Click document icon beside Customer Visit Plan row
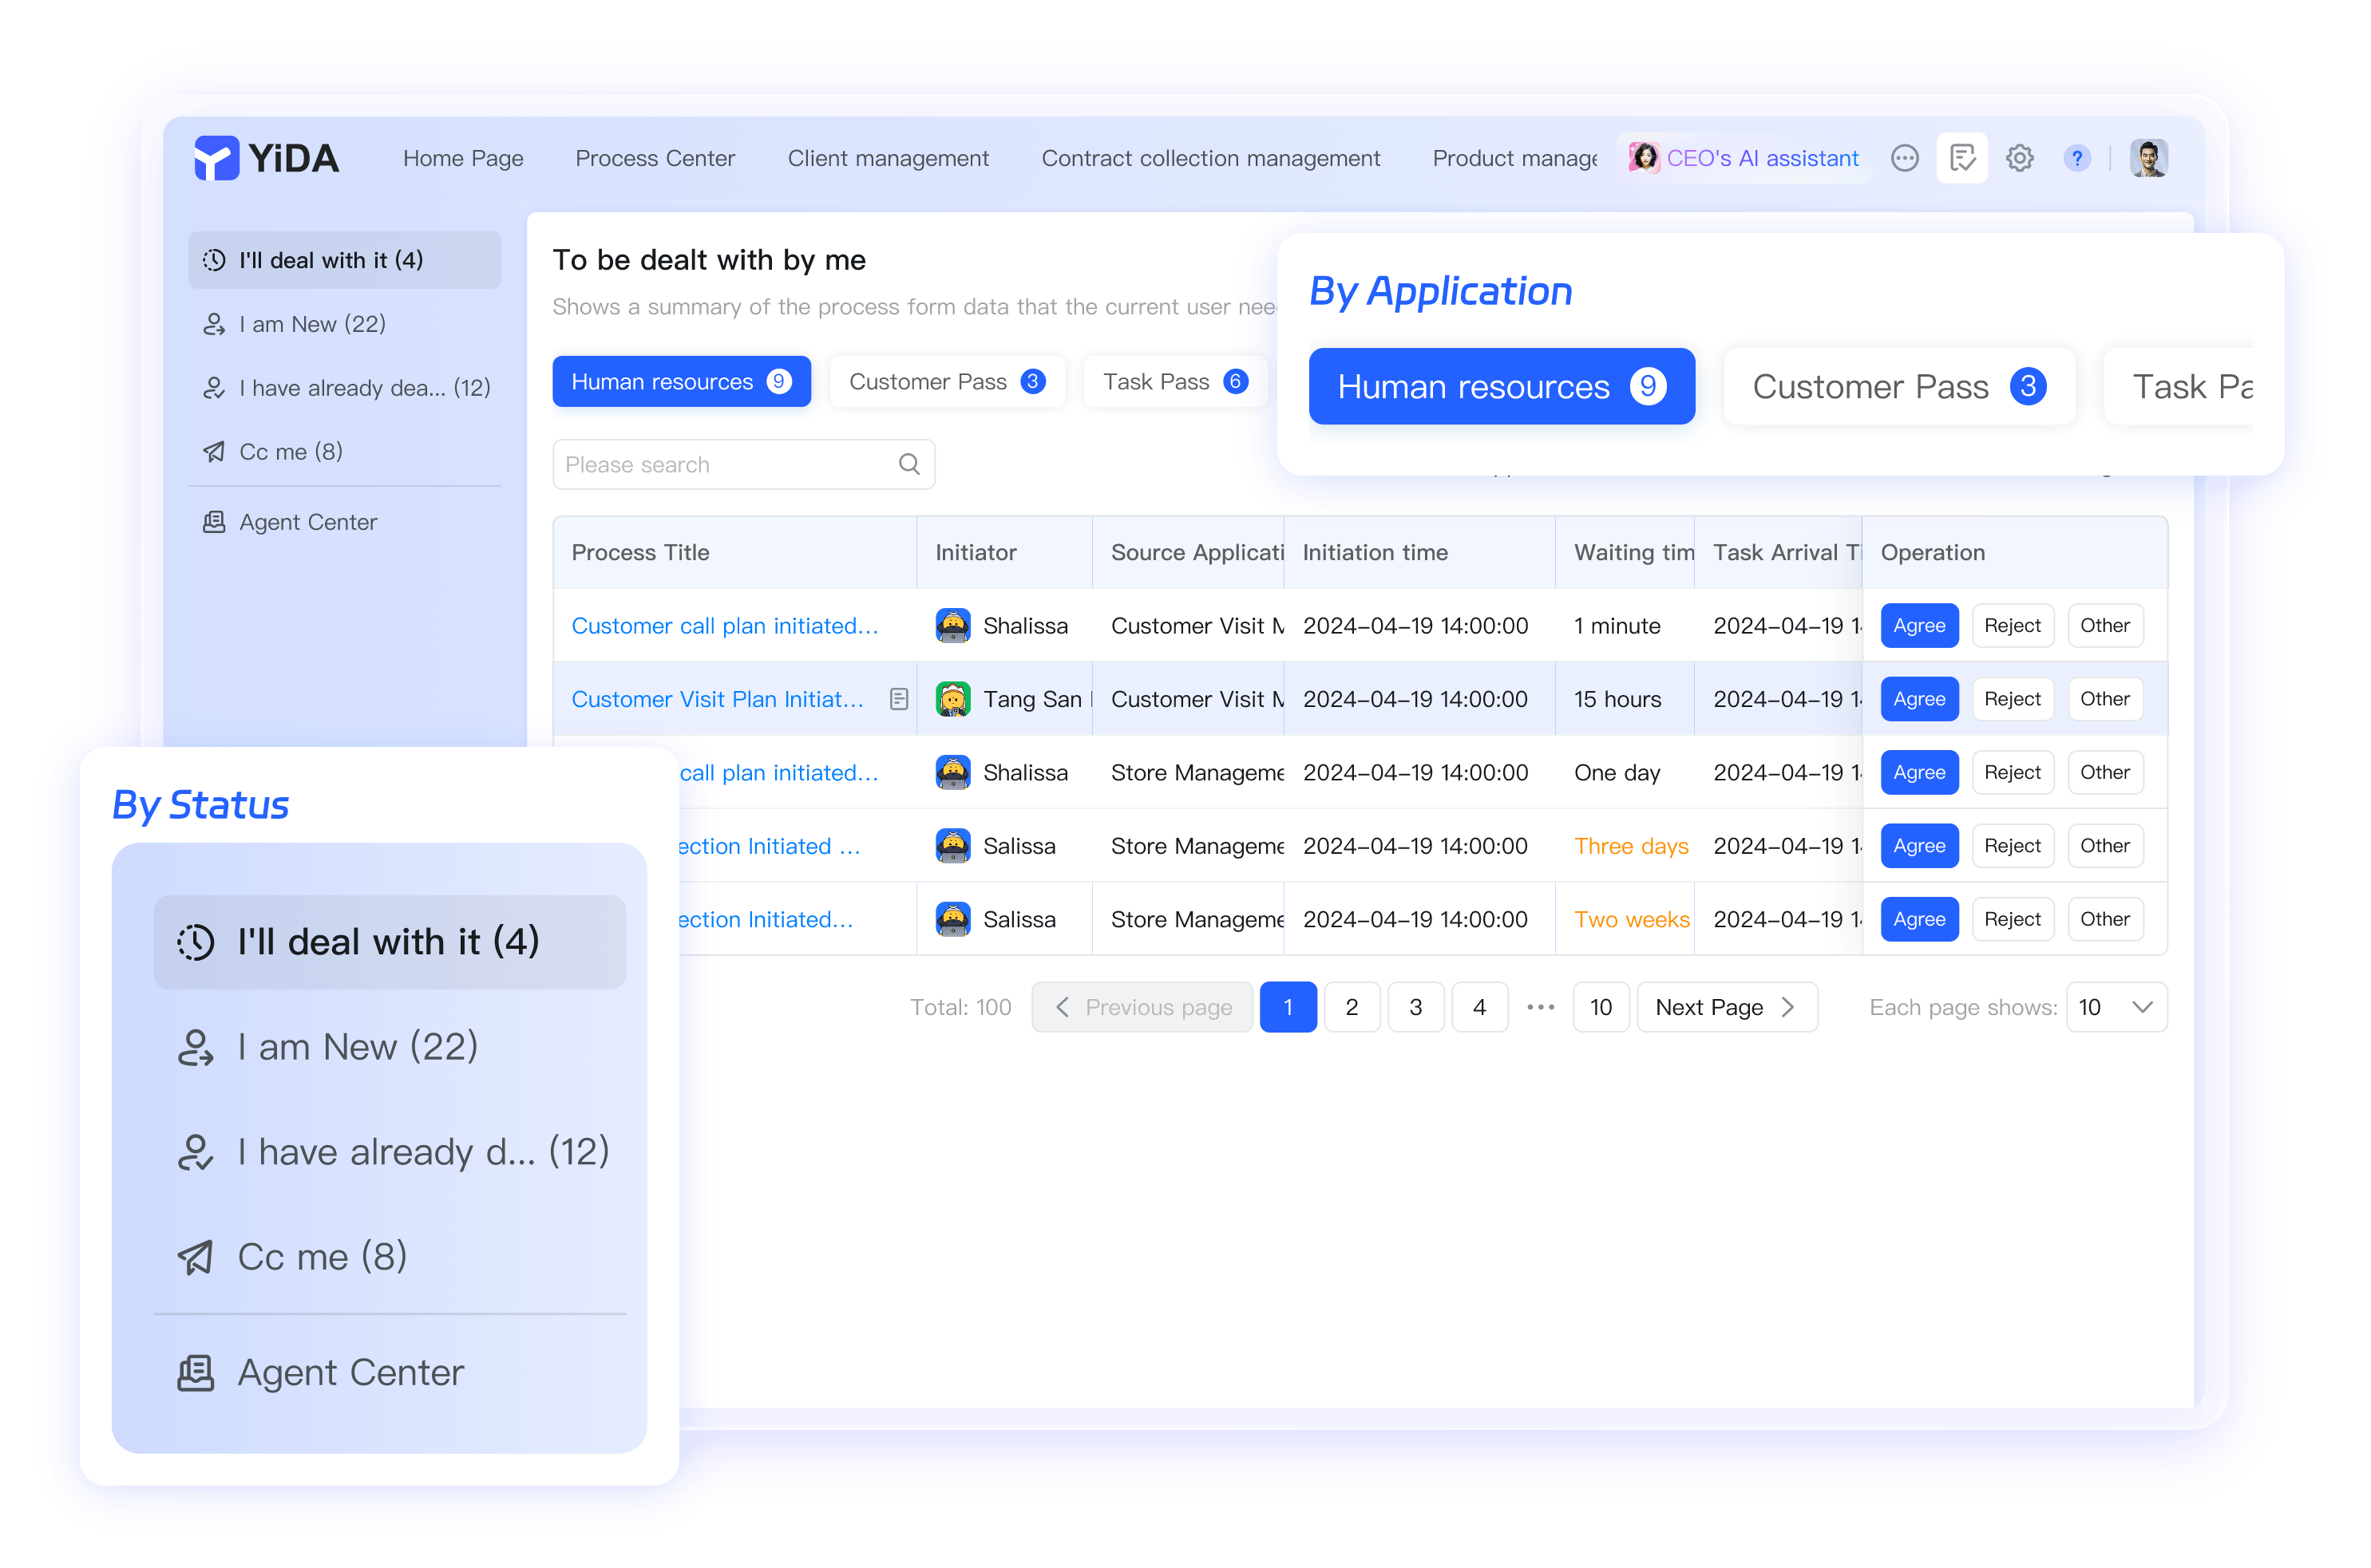Screen dimensions: 2371x1568 [x=898, y=699]
